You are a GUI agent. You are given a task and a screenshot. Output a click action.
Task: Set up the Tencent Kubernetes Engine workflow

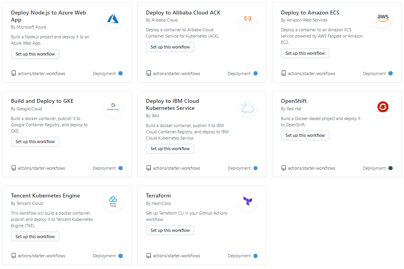[35, 237]
